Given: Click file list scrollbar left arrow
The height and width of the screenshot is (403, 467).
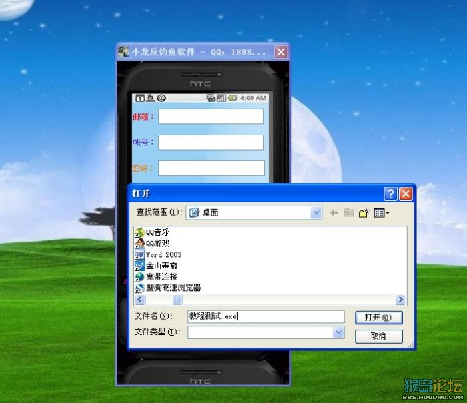Looking at the screenshot, I should 140,300.
